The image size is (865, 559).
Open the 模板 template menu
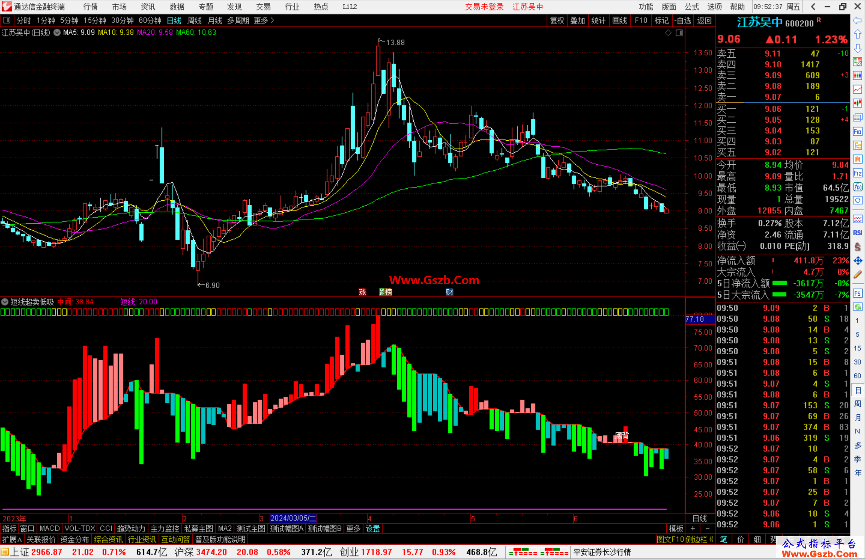(x=676, y=529)
